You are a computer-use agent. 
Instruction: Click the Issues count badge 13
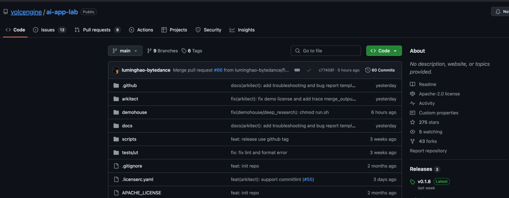pos(62,30)
